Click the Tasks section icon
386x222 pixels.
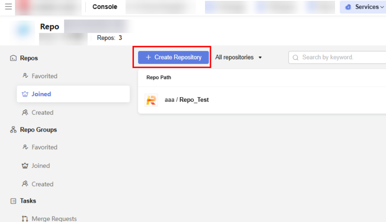(13, 201)
